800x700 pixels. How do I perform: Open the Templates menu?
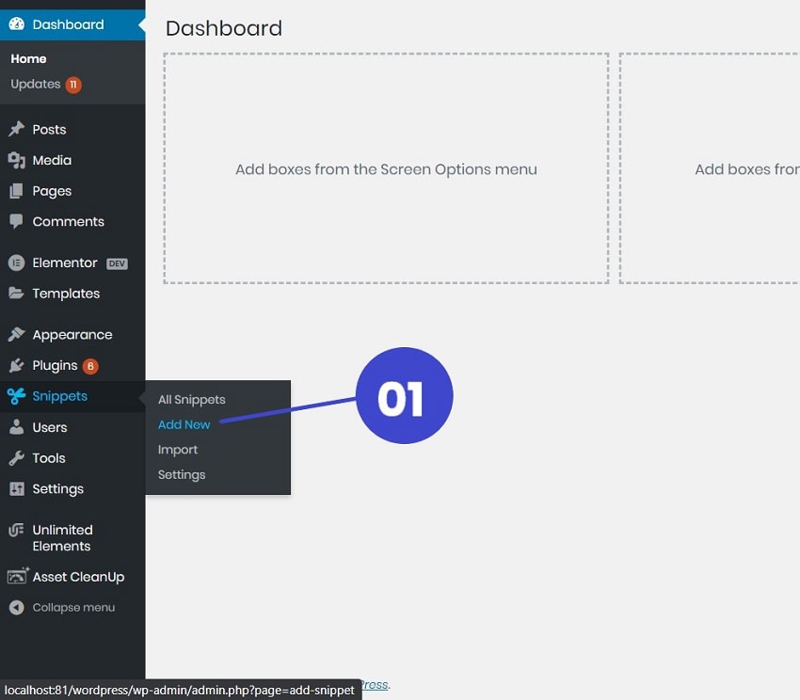coord(72,294)
